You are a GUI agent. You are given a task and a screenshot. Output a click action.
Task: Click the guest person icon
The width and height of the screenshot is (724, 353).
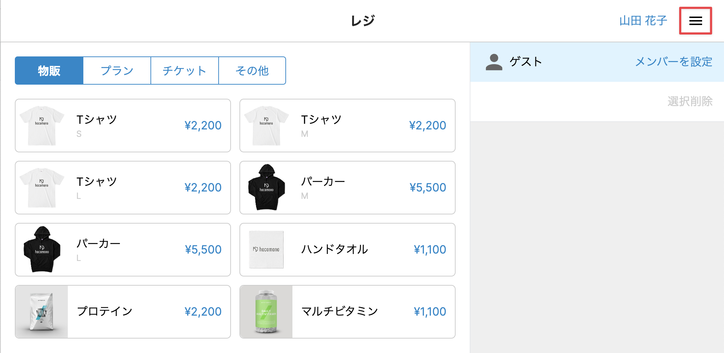(494, 62)
